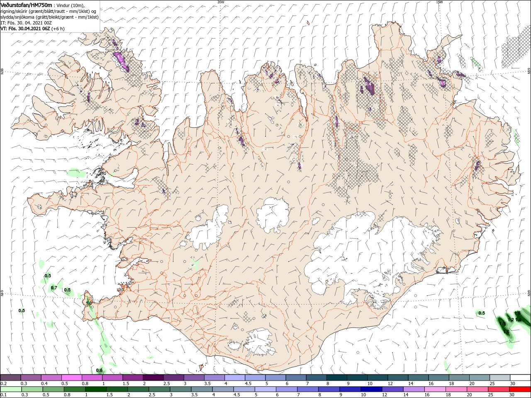Select the 0.3 swatch in the green rain legend
This screenshot has width=531, height=398.
pyautogui.click(x=32, y=389)
